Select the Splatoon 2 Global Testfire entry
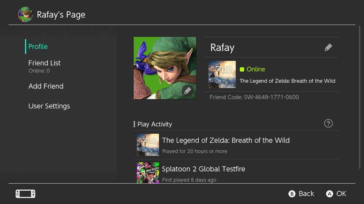The image size is (364, 204). [x=235, y=172]
